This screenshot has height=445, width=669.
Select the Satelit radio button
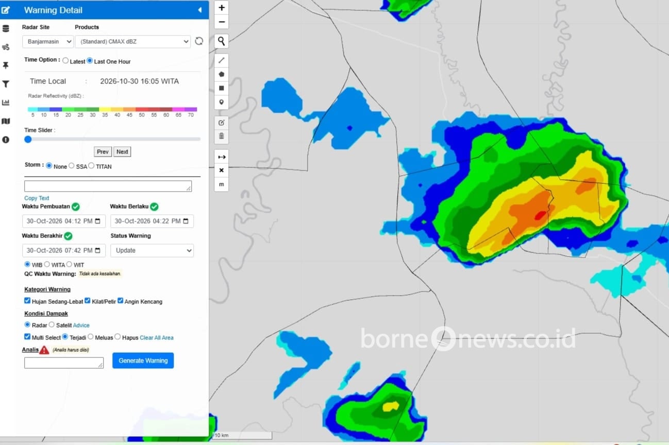pyautogui.click(x=52, y=325)
